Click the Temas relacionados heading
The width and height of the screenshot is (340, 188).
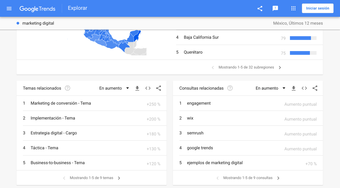click(x=42, y=88)
